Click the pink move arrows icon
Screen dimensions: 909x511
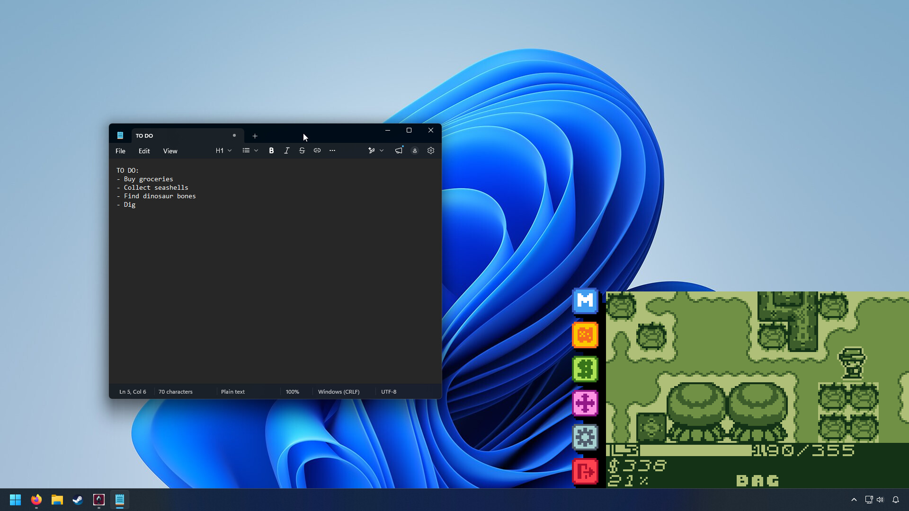click(585, 403)
